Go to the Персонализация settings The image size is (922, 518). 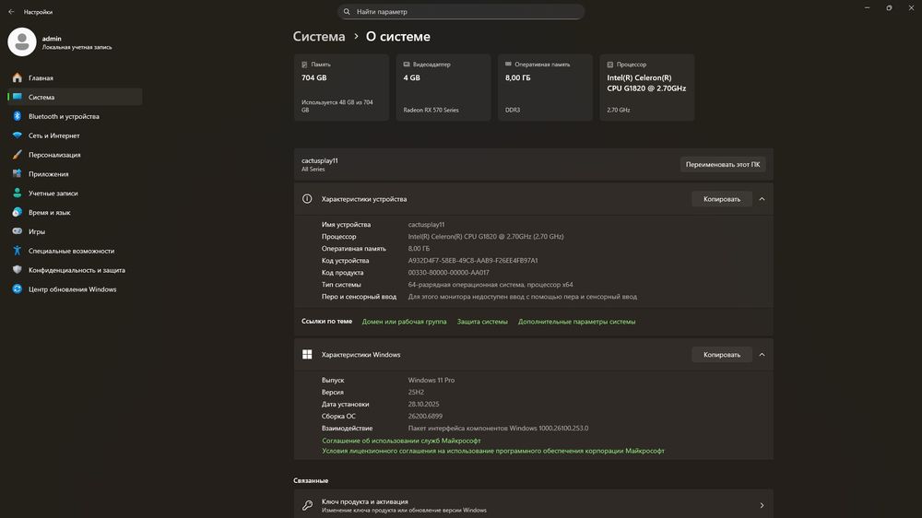pos(54,155)
